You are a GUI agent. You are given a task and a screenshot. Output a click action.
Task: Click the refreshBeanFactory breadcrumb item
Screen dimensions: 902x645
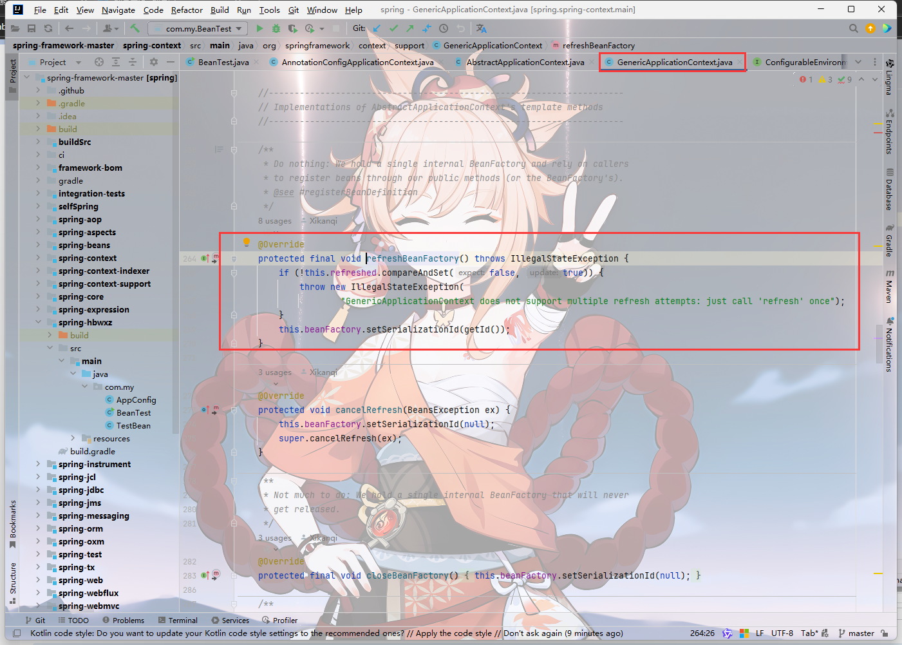click(x=594, y=45)
